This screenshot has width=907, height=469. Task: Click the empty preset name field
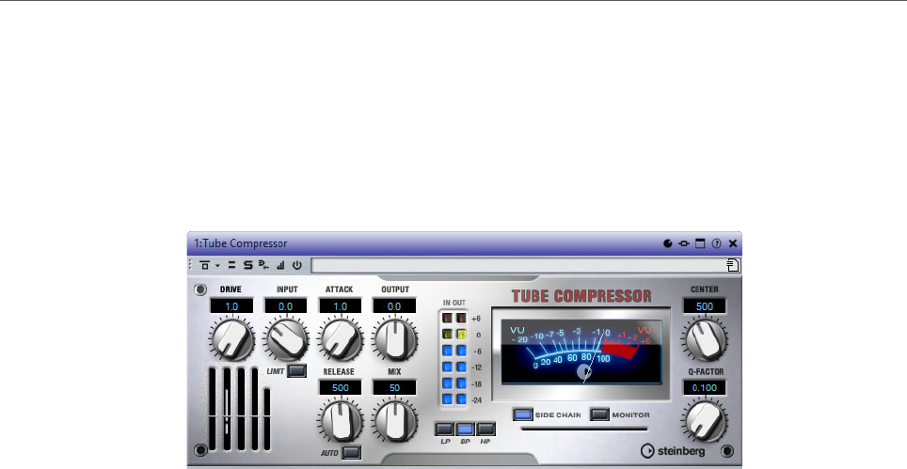(518, 265)
